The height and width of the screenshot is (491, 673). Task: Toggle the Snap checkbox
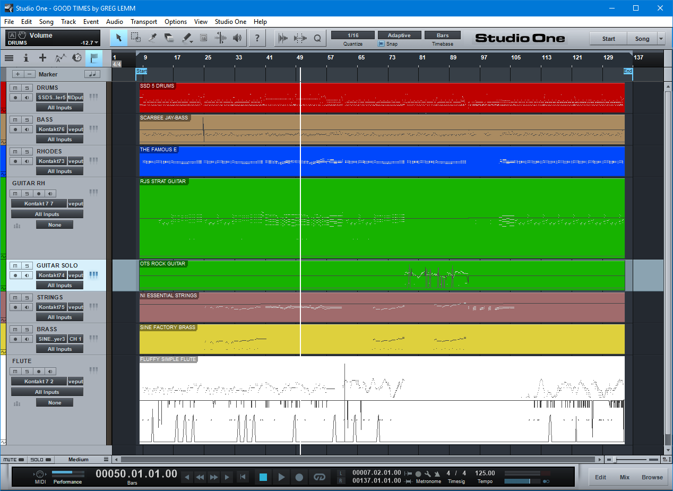381,44
